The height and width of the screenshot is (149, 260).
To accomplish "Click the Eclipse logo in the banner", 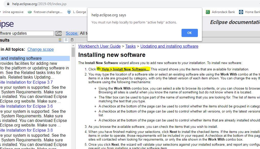I will point(7,24).
